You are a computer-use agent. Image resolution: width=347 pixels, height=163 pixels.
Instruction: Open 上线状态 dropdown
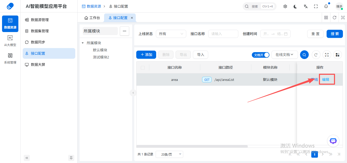(x=171, y=34)
